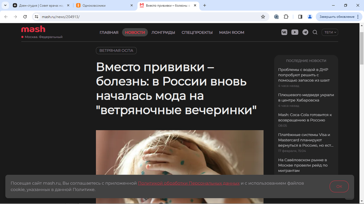364x204 pixels.
Task: Open the MASH ROOM menu item
Action: coord(232,32)
